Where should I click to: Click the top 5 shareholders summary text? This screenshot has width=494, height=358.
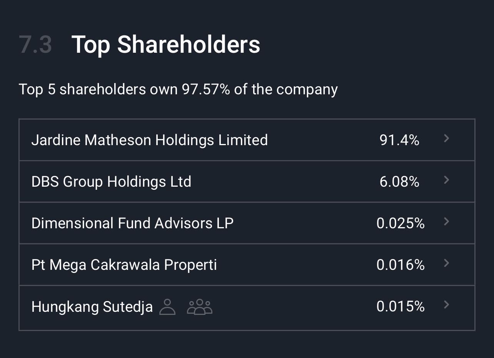click(x=178, y=89)
